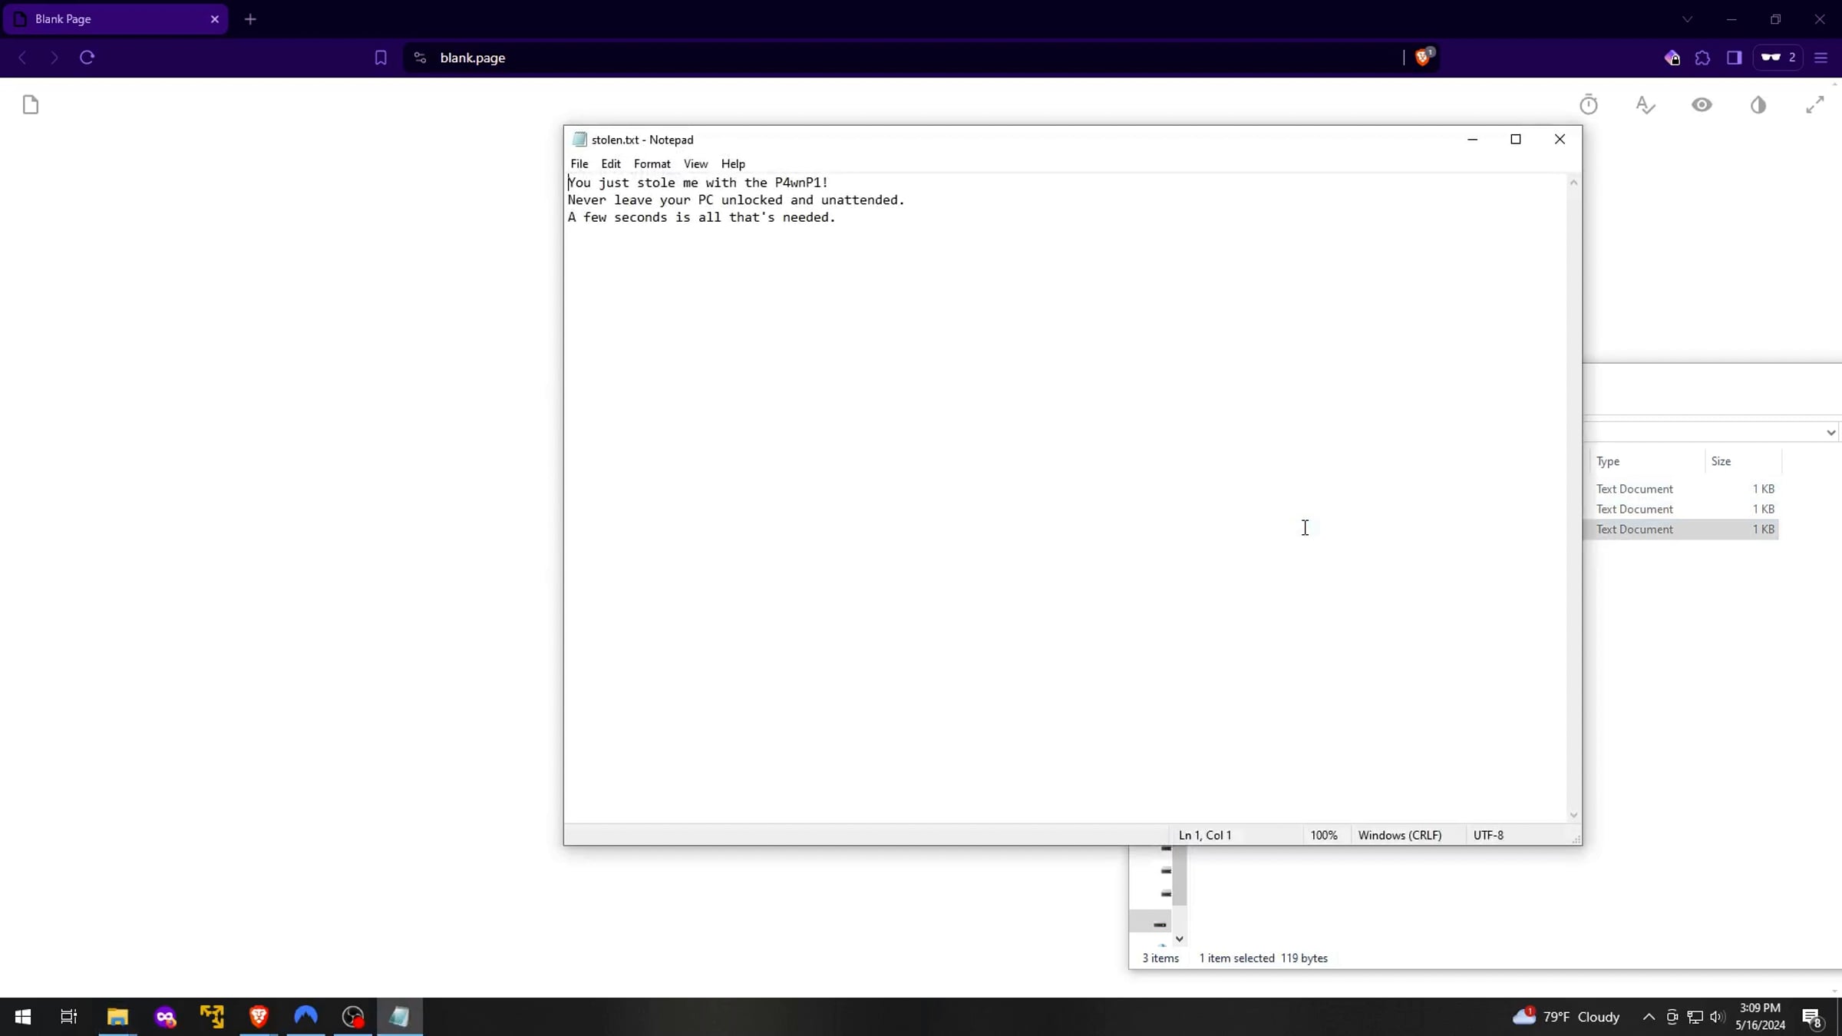Open a new browser tab
The height and width of the screenshot is (1036, 1842).
tap(250, 19)
